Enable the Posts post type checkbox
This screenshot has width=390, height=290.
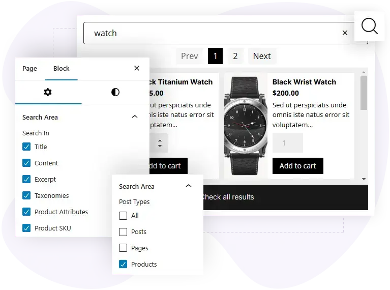(x=123, y=232)
